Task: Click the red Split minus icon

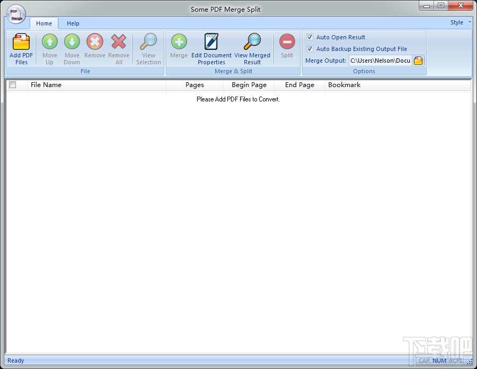Action: [287, 42]
